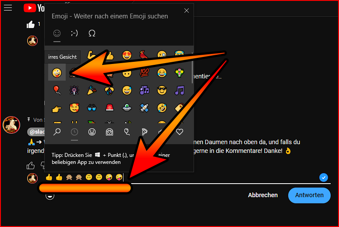Click the Antworten button
Viewport: 339px width, 227px height.
point(309,195)
